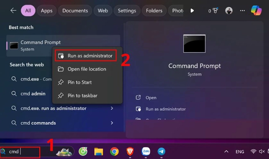Switch to the Web filter tab
This screenshot has height=159, width=269.
[103, 11]
